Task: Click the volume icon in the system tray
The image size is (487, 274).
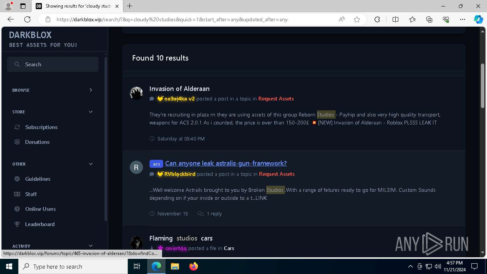Action: 438,266
